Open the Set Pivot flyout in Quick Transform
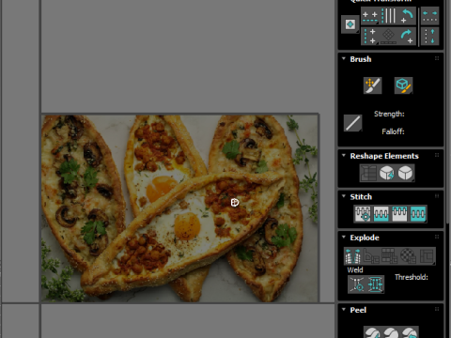Image resolution: width=451 pixels, height=338 pixels. pos(350,24)
